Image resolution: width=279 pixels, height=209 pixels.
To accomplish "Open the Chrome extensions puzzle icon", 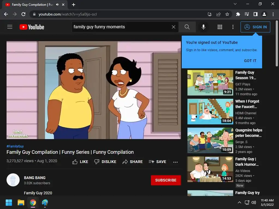I will point(238,14).
